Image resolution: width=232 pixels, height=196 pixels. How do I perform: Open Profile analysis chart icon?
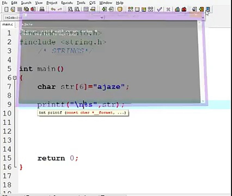pos(177,9)
